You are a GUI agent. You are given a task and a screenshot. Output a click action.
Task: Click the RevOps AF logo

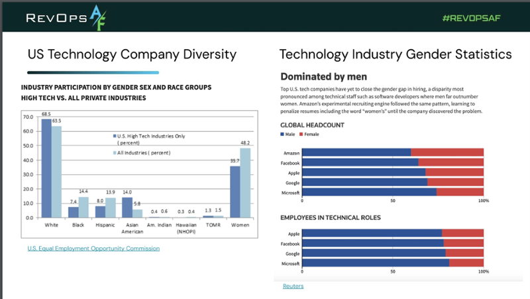click(66, 18)
